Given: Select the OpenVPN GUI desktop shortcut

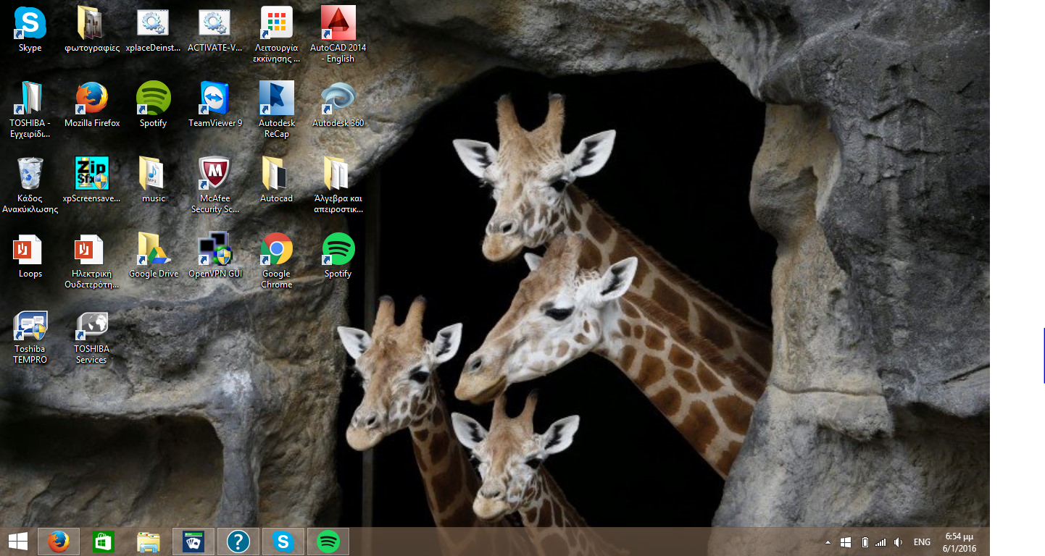Looking at the screenshot, I should pyautogui.click(x=215, y=256).
